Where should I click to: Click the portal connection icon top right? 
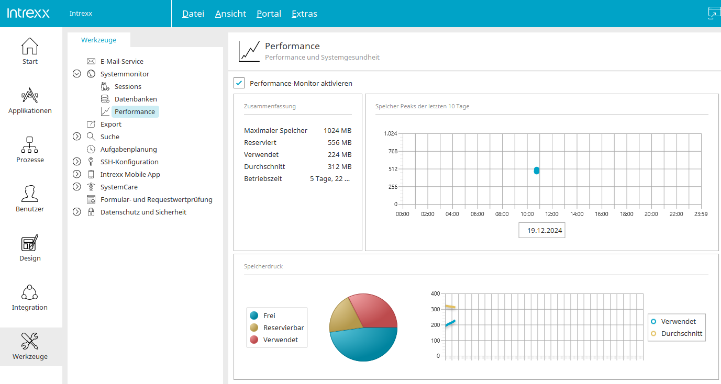[714, 13]
